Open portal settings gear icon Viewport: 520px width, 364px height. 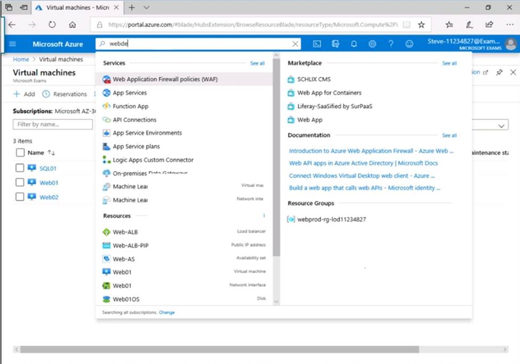tap(372, 44)
